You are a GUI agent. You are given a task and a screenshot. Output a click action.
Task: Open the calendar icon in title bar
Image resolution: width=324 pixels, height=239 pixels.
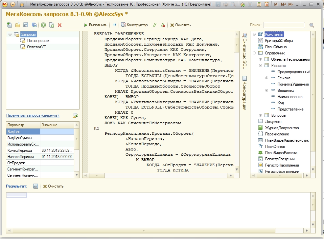[266, 5]
